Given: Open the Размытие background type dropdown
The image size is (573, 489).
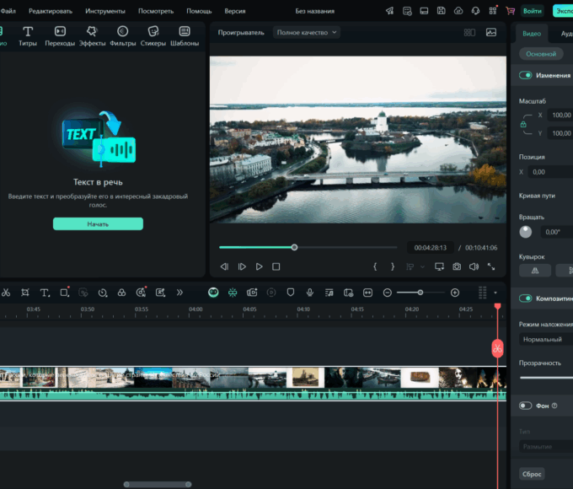Looking at the screenshot, I should coord(546,447).
